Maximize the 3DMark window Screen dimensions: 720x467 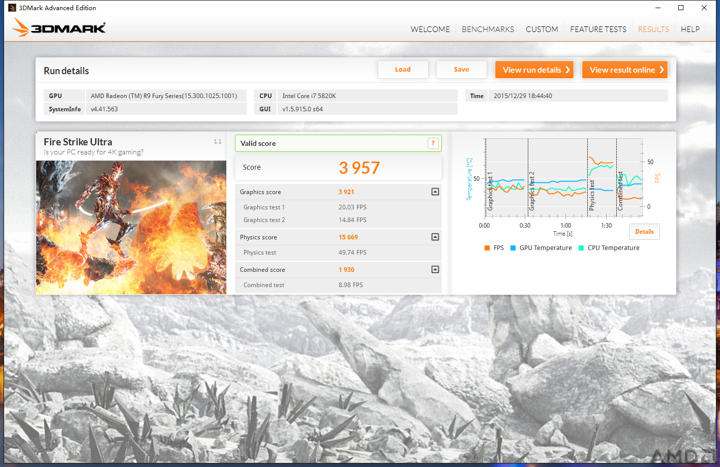pos(681,8)
